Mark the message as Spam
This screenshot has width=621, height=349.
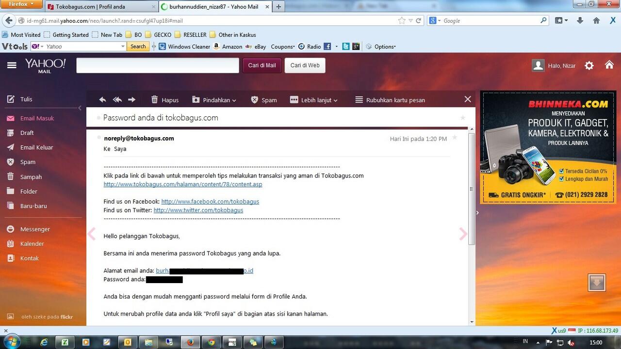pos(264,100)
